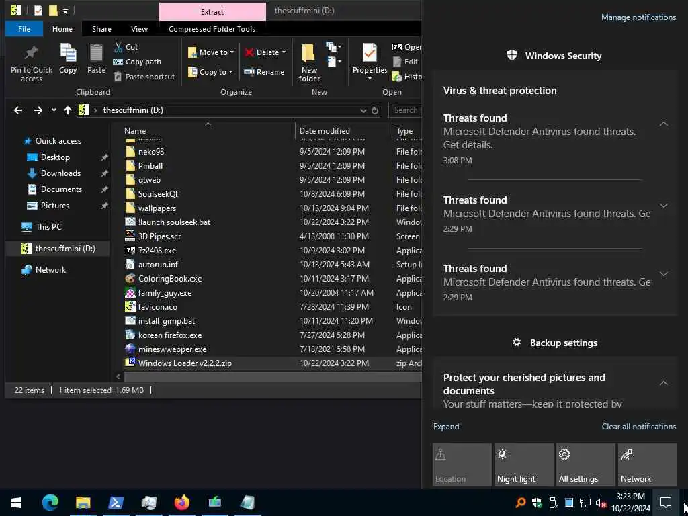The height and width of the screenshot is (516, 688).
Task: Open Downloads in the navigation pane
Action: point(60,173)
